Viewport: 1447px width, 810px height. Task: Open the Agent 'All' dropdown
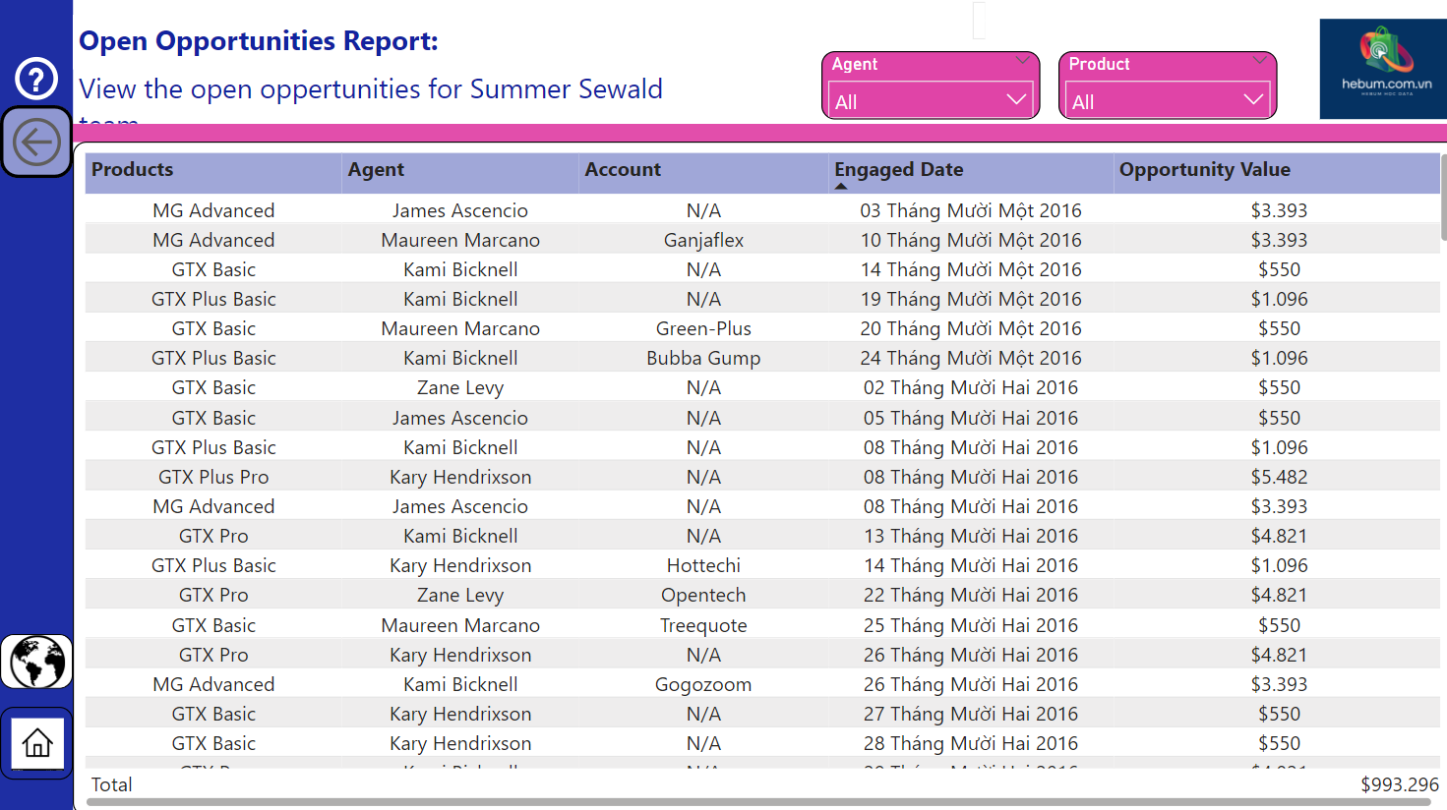click(930, 101)
